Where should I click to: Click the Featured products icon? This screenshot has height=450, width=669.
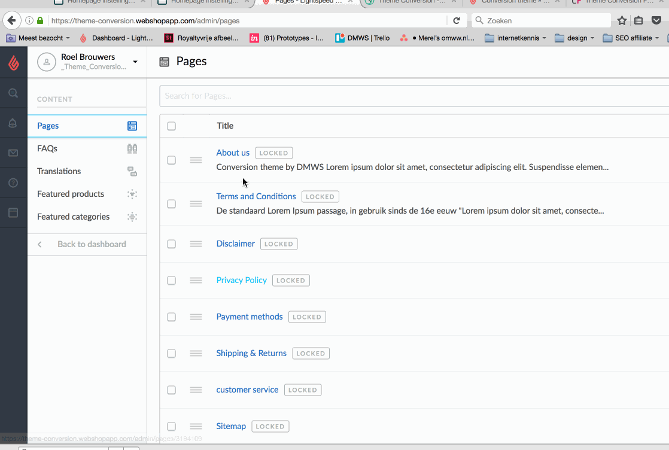coord(132,194)
